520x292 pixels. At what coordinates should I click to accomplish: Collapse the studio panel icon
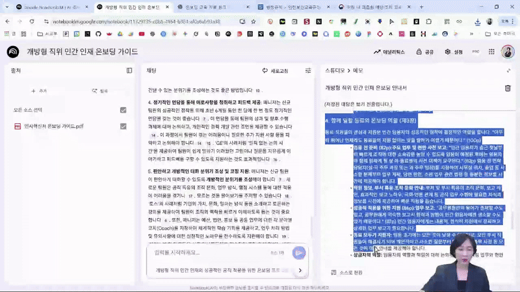pyautogui.click(x=508, y=70)
